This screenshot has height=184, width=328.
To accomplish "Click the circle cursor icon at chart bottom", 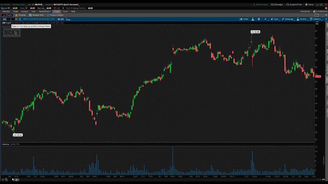I will (x=3, y=180).
